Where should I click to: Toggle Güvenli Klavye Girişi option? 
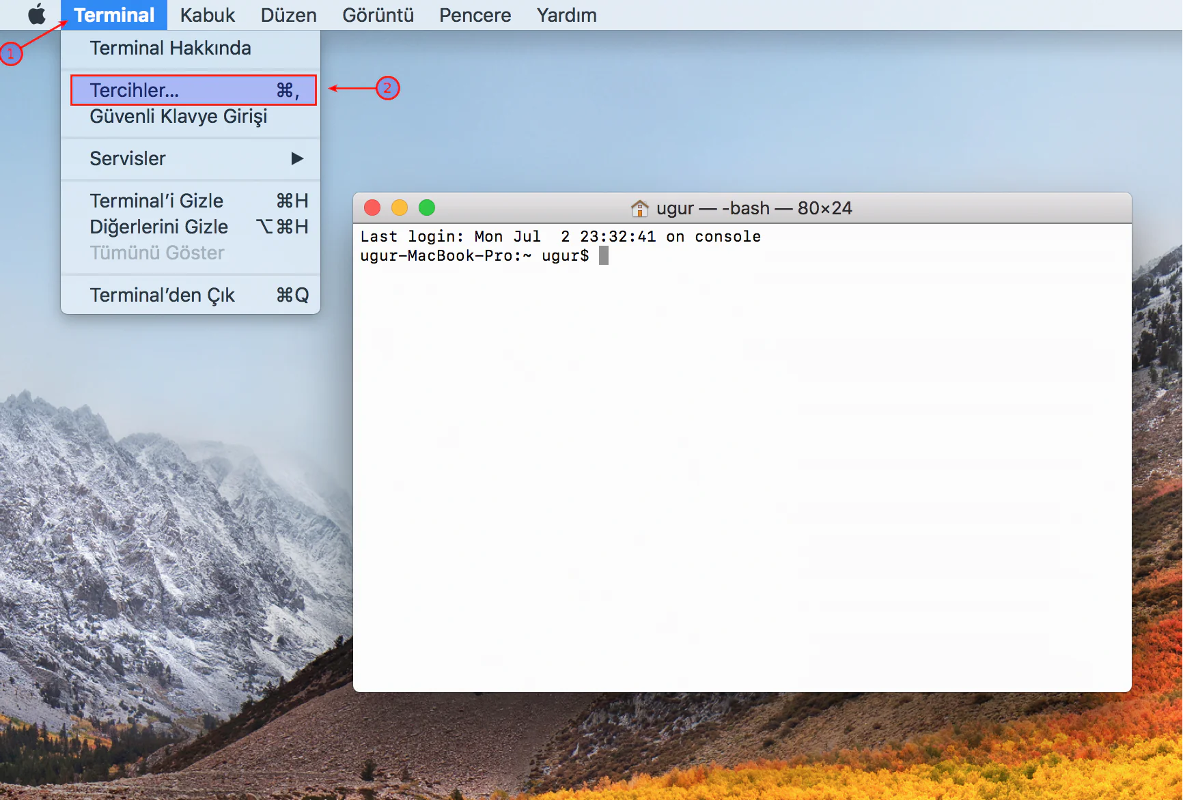(178, 116)
